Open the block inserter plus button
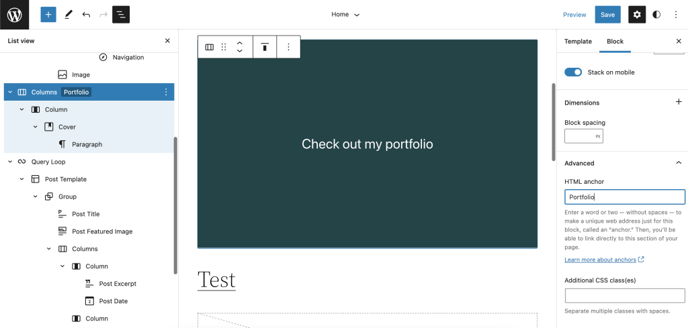Screen dimensions: 688x328 pyautogui.click(x=48, y=14)
